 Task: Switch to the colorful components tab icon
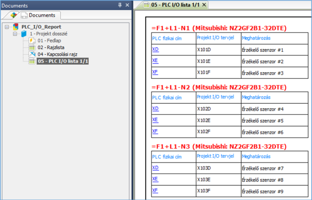pyautogui.click(x=14, y=15)
